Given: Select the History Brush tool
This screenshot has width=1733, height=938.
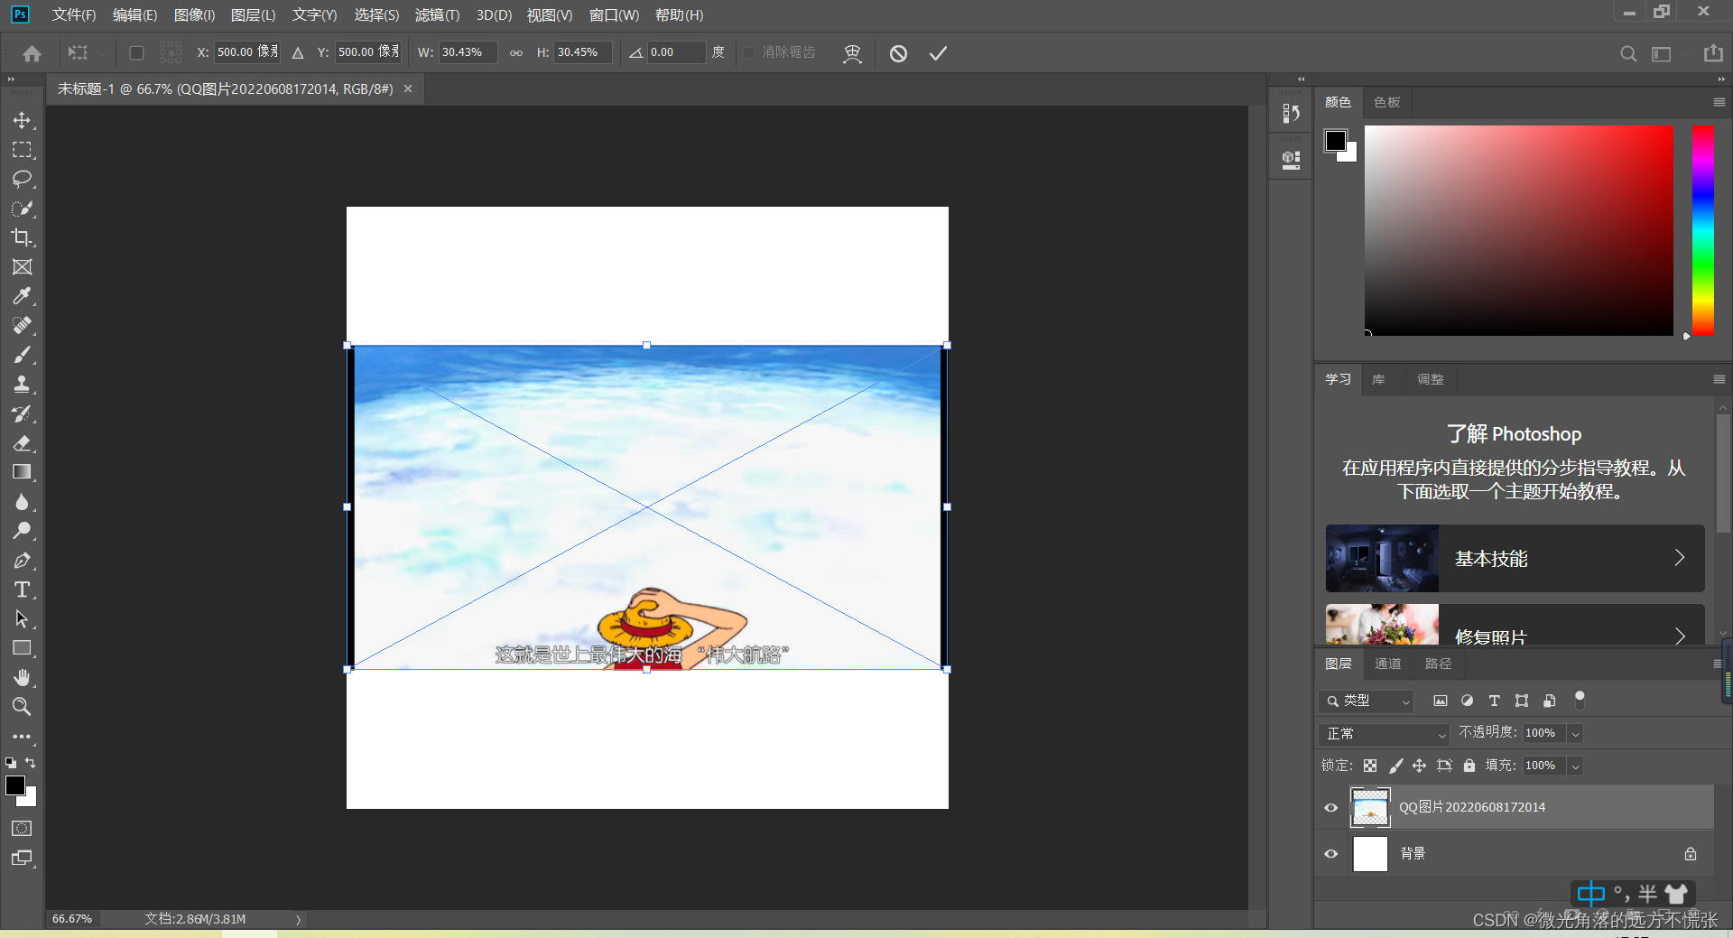Looking at the screenshot, I should coord(22,413).
